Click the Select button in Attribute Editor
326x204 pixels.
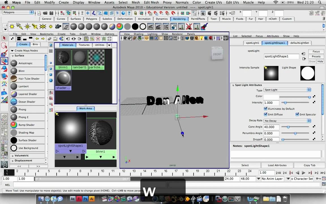point(245,165)
